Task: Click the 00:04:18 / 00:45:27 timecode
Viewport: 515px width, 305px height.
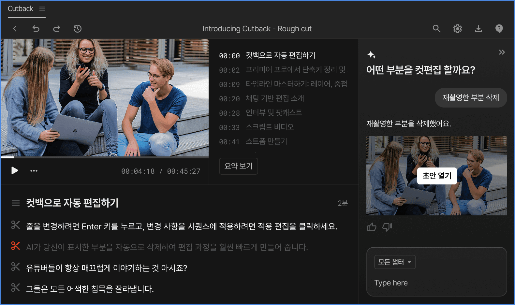Action: [x=161, y=171]
